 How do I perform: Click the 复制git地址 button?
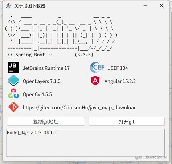click(x=46, y=121)
